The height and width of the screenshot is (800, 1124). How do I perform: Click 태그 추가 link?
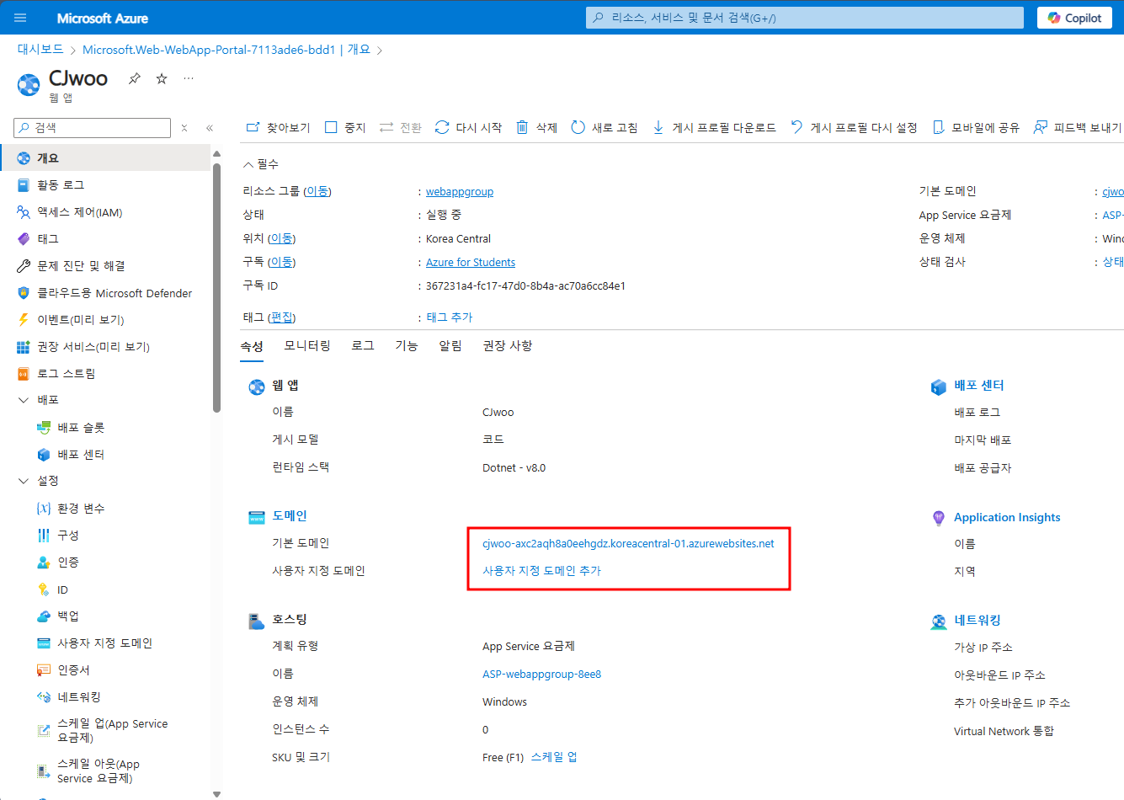(450, 317)
